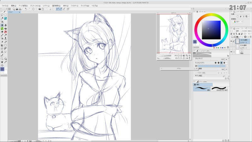
Task: Click zoom out in Navigator panel
Action: tap(179, 56)
